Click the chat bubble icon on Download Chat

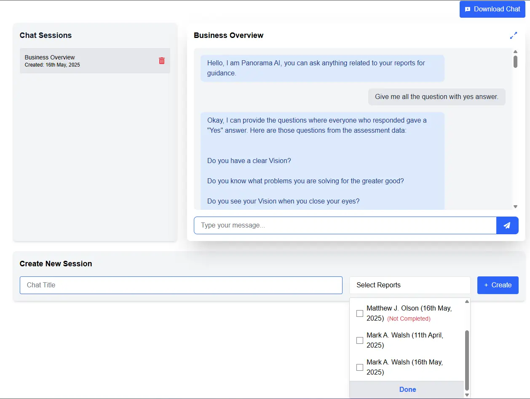point(468,9)
